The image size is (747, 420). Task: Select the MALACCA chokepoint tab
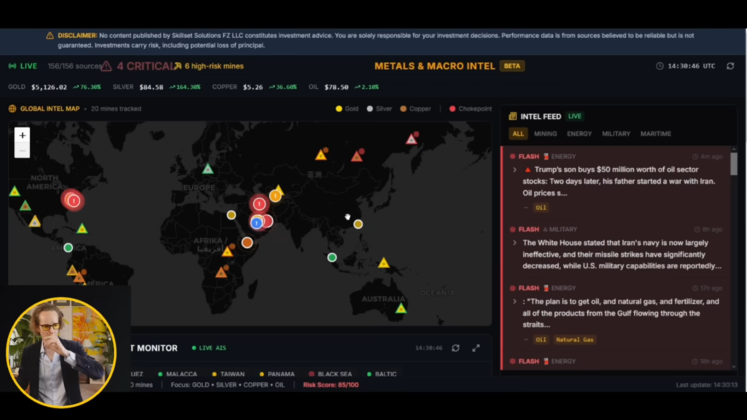click(177, 374)
